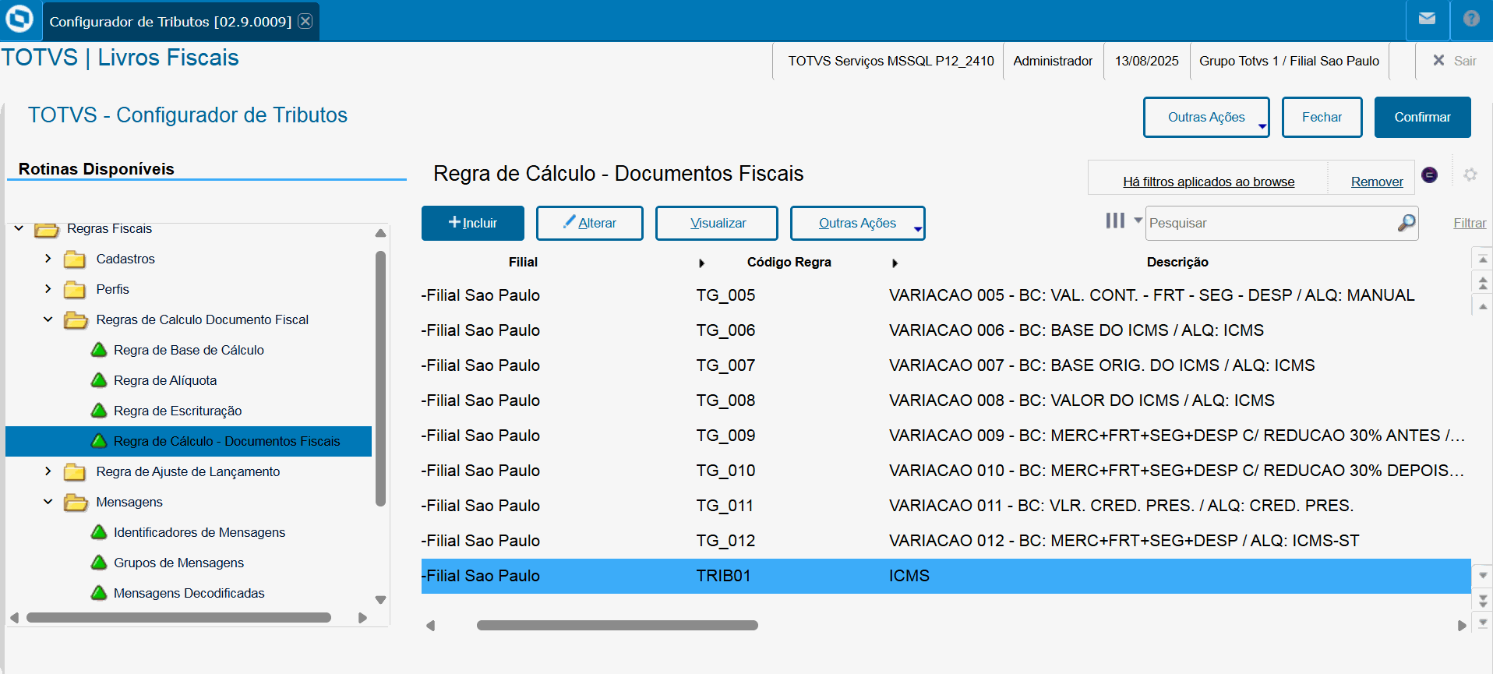Click the green triangle beside Grupos de Mensagens
1493x674 pixels.
pos(99,563)
